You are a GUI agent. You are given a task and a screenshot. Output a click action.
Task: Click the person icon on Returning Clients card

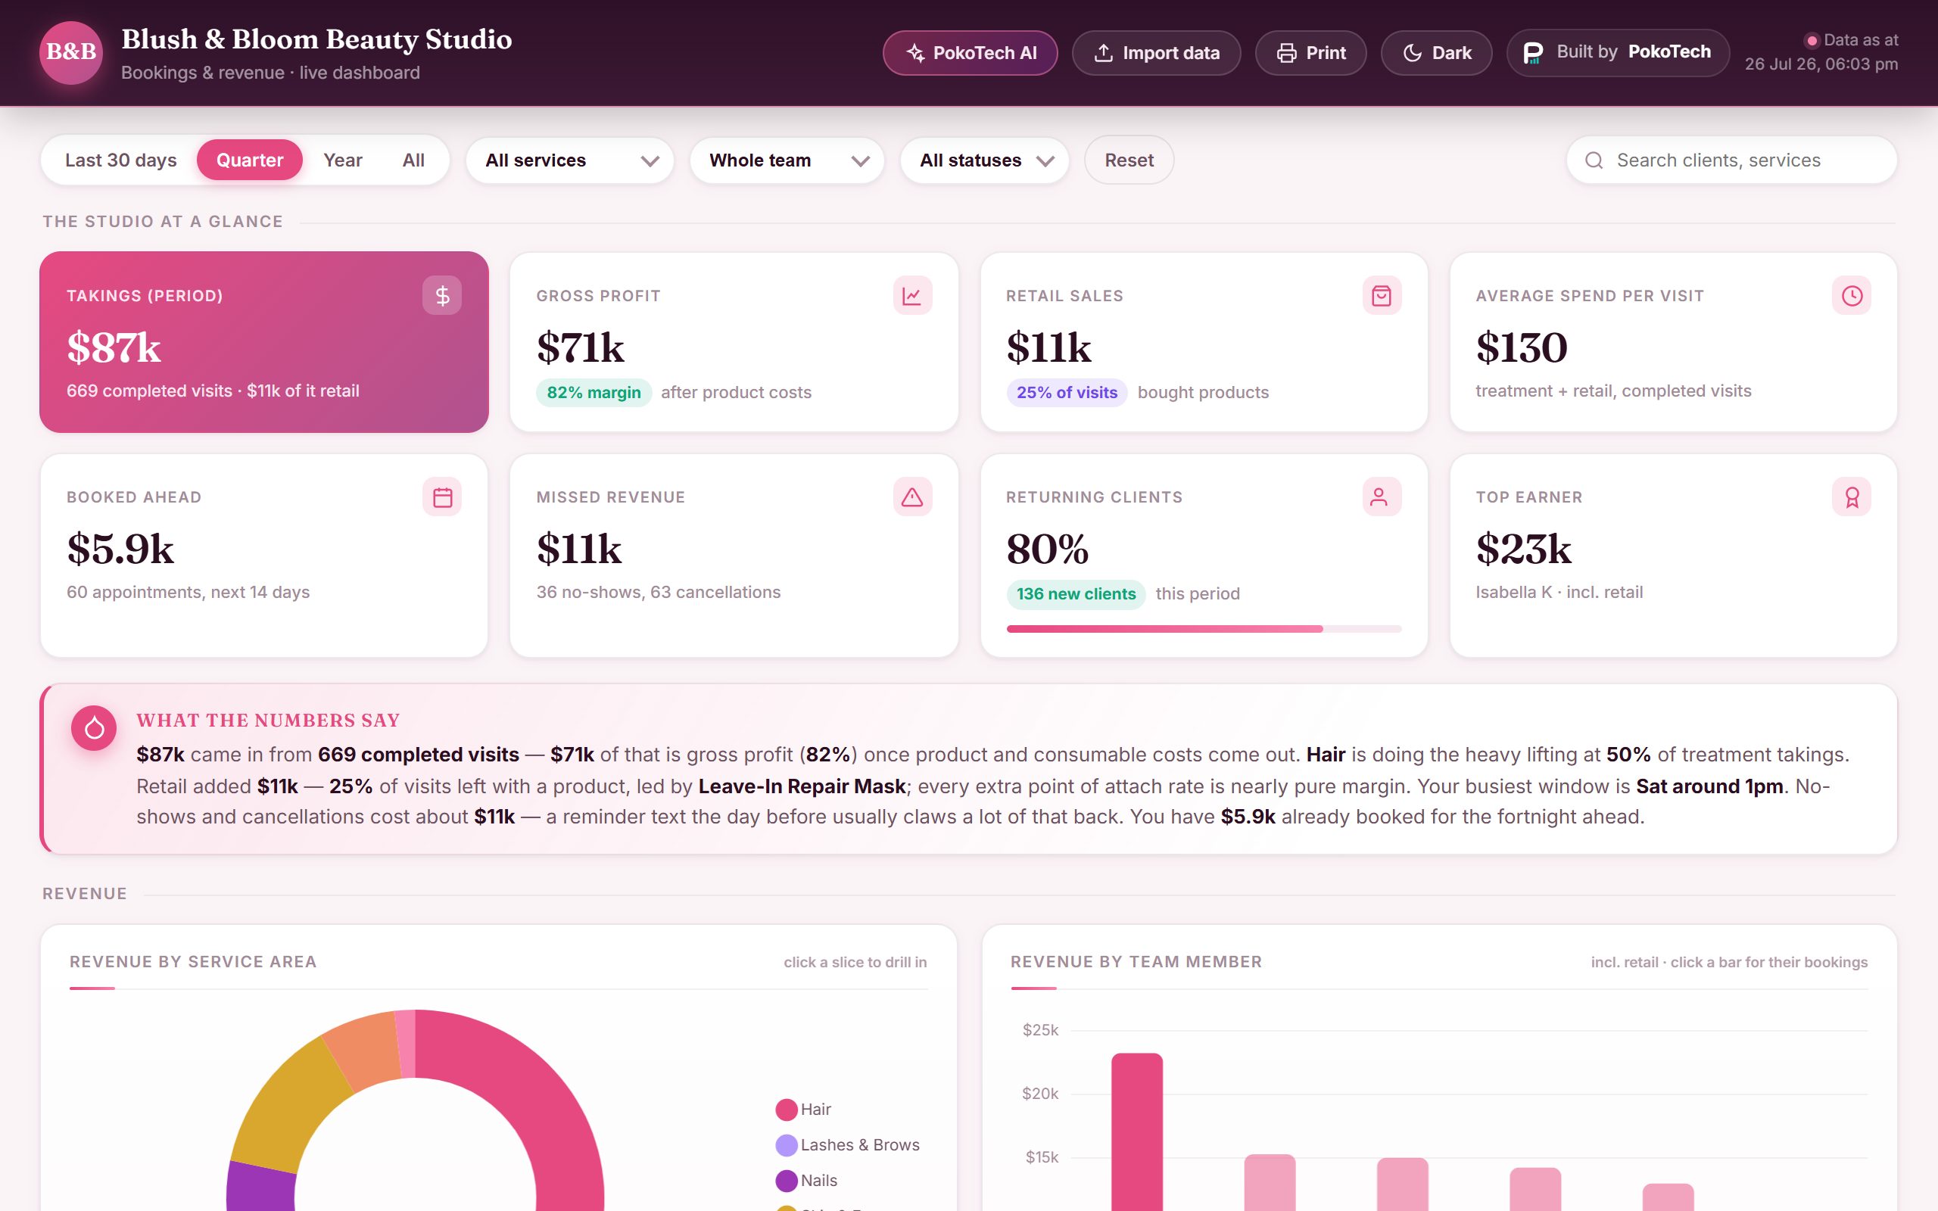tap(1382, 497)
